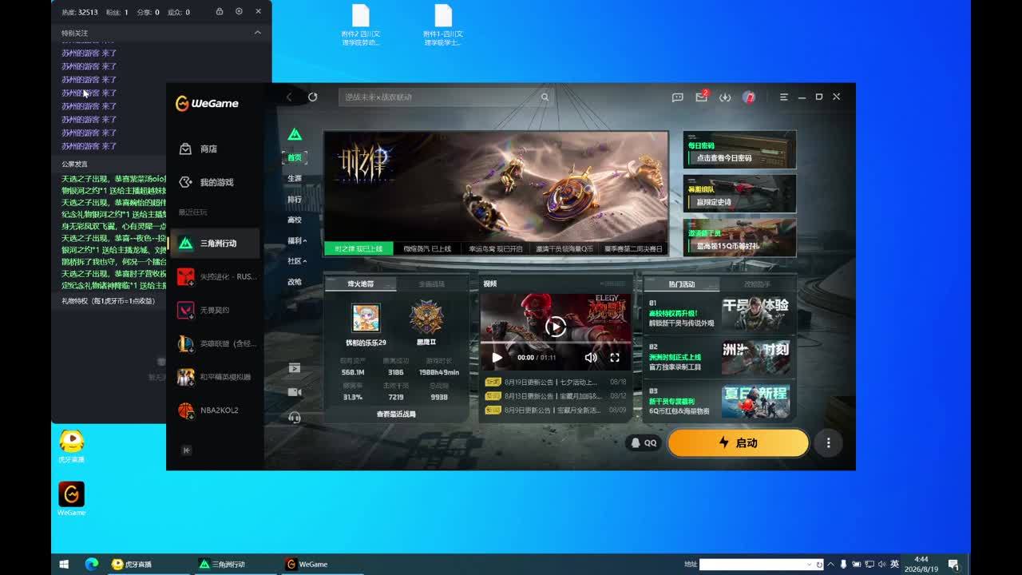Open the Windows Start menu

(x=64, y=564)
